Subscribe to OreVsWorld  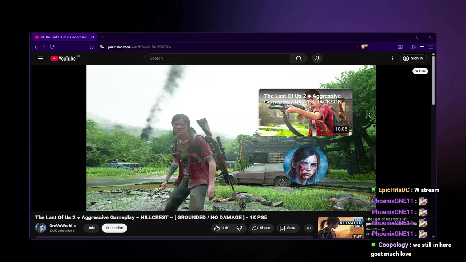pos(114,228)
